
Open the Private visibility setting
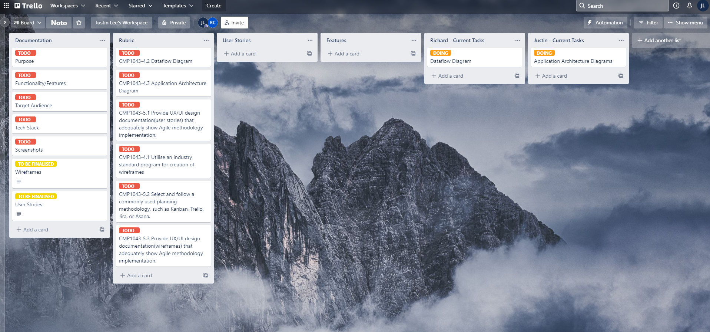click(x=174, y=23)
